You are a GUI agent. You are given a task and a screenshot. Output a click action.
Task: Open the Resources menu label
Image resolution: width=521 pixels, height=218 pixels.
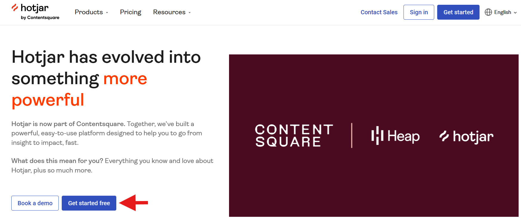click(169, 12)
